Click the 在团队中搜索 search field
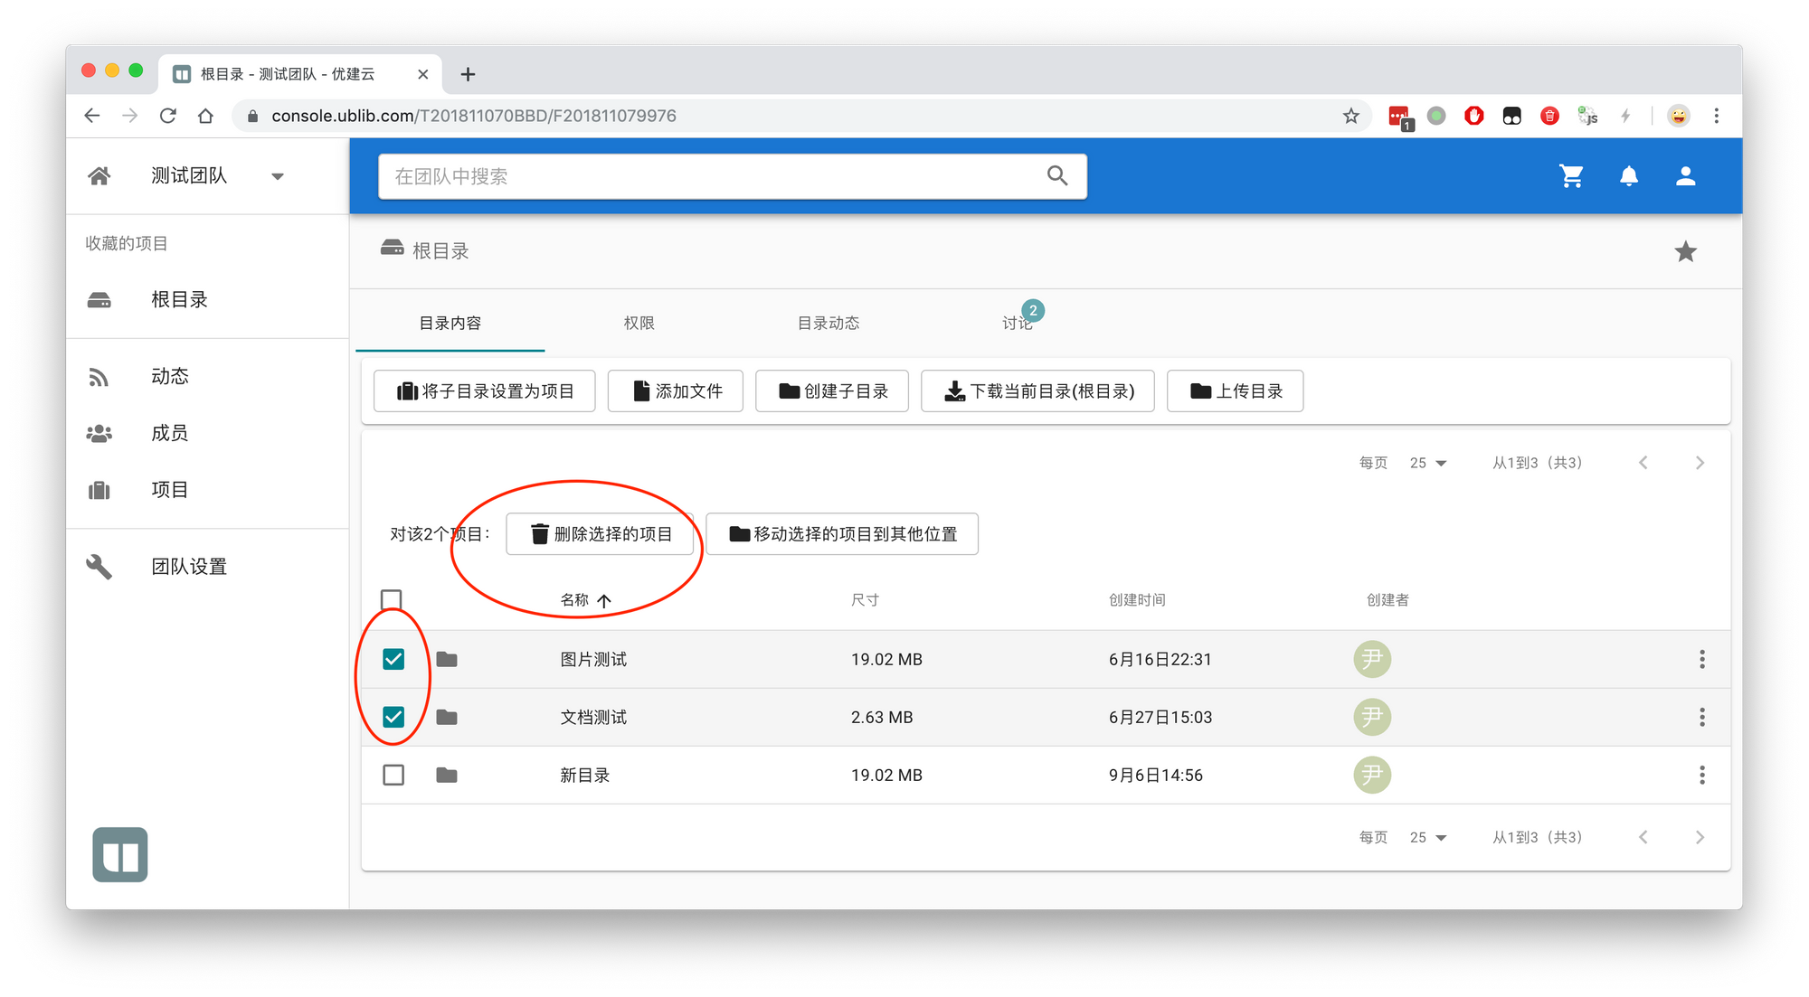This screenshot has width=1809, height=997. [x=706, y=176]
